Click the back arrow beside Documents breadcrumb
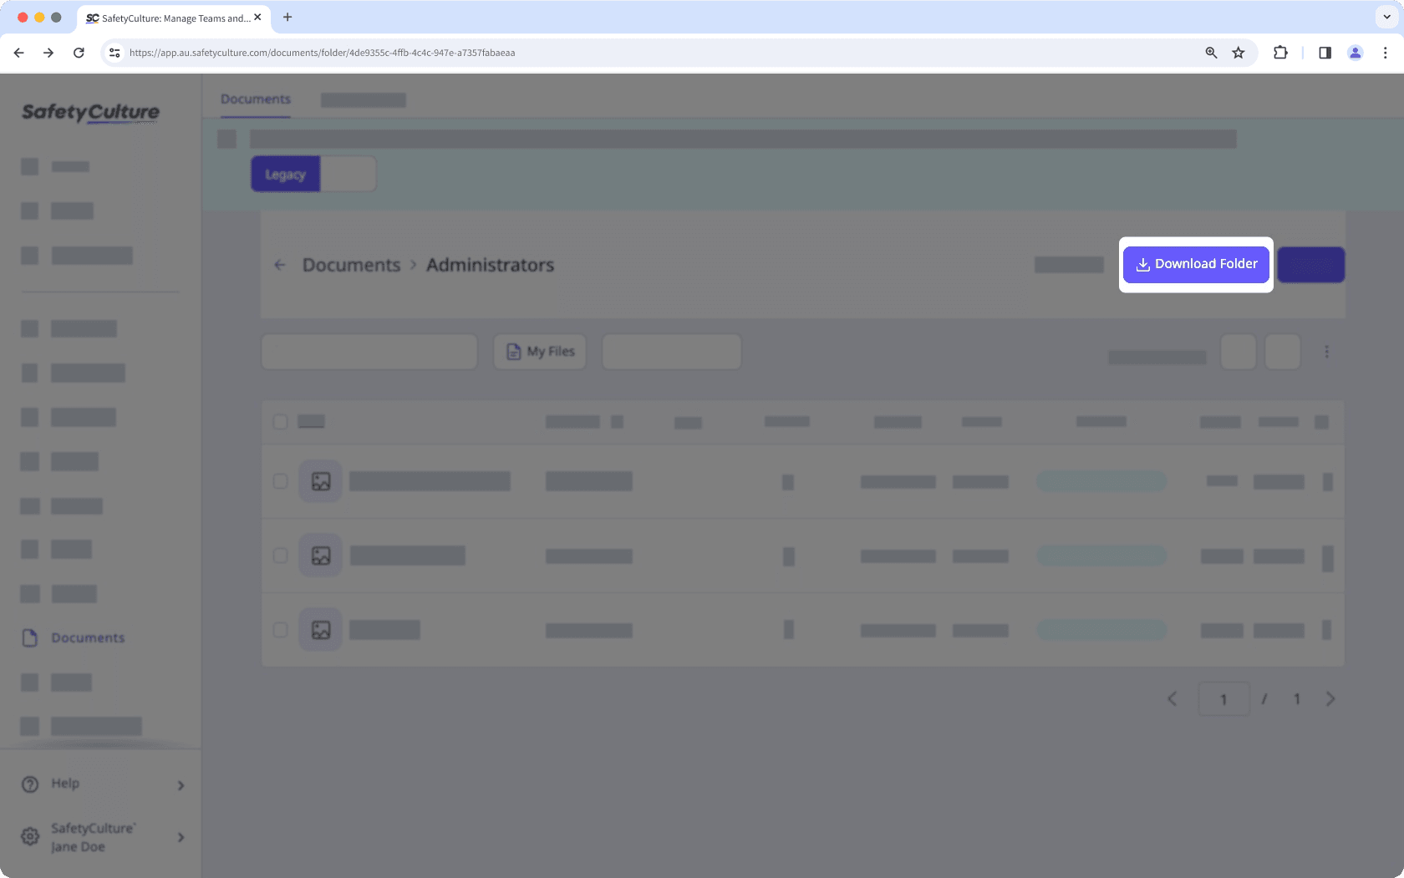The image size is (1404, 878). tap(280, 266)
